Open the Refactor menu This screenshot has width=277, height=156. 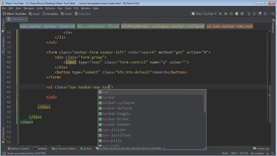pyautogui.click(x=50, y=8)
